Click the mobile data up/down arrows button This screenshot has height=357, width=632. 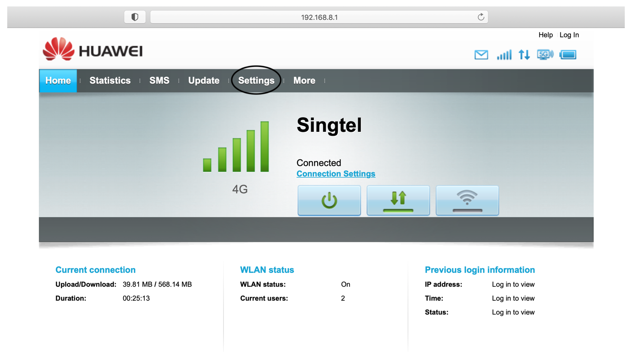(x=398, y=200)
